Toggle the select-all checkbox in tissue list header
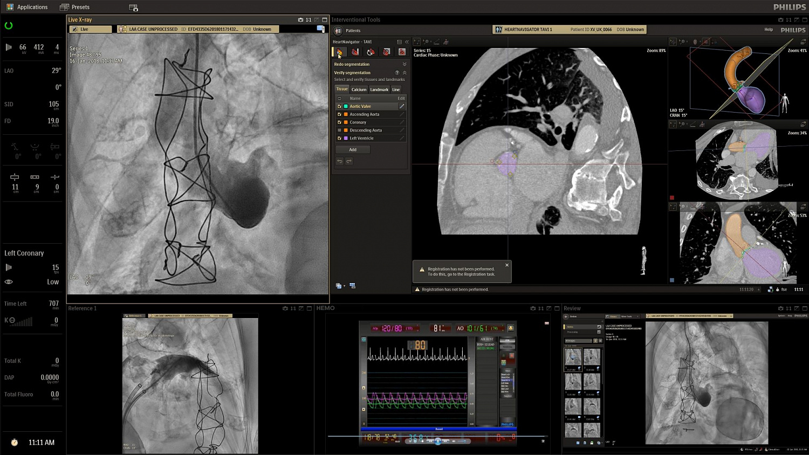This screenshot has height=455, width=809. click(339, 98)
